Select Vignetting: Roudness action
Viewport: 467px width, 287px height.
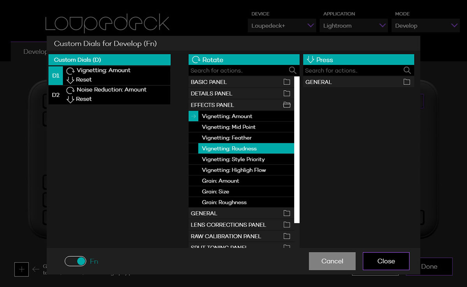pyautogui.click(x=246, y=149)
